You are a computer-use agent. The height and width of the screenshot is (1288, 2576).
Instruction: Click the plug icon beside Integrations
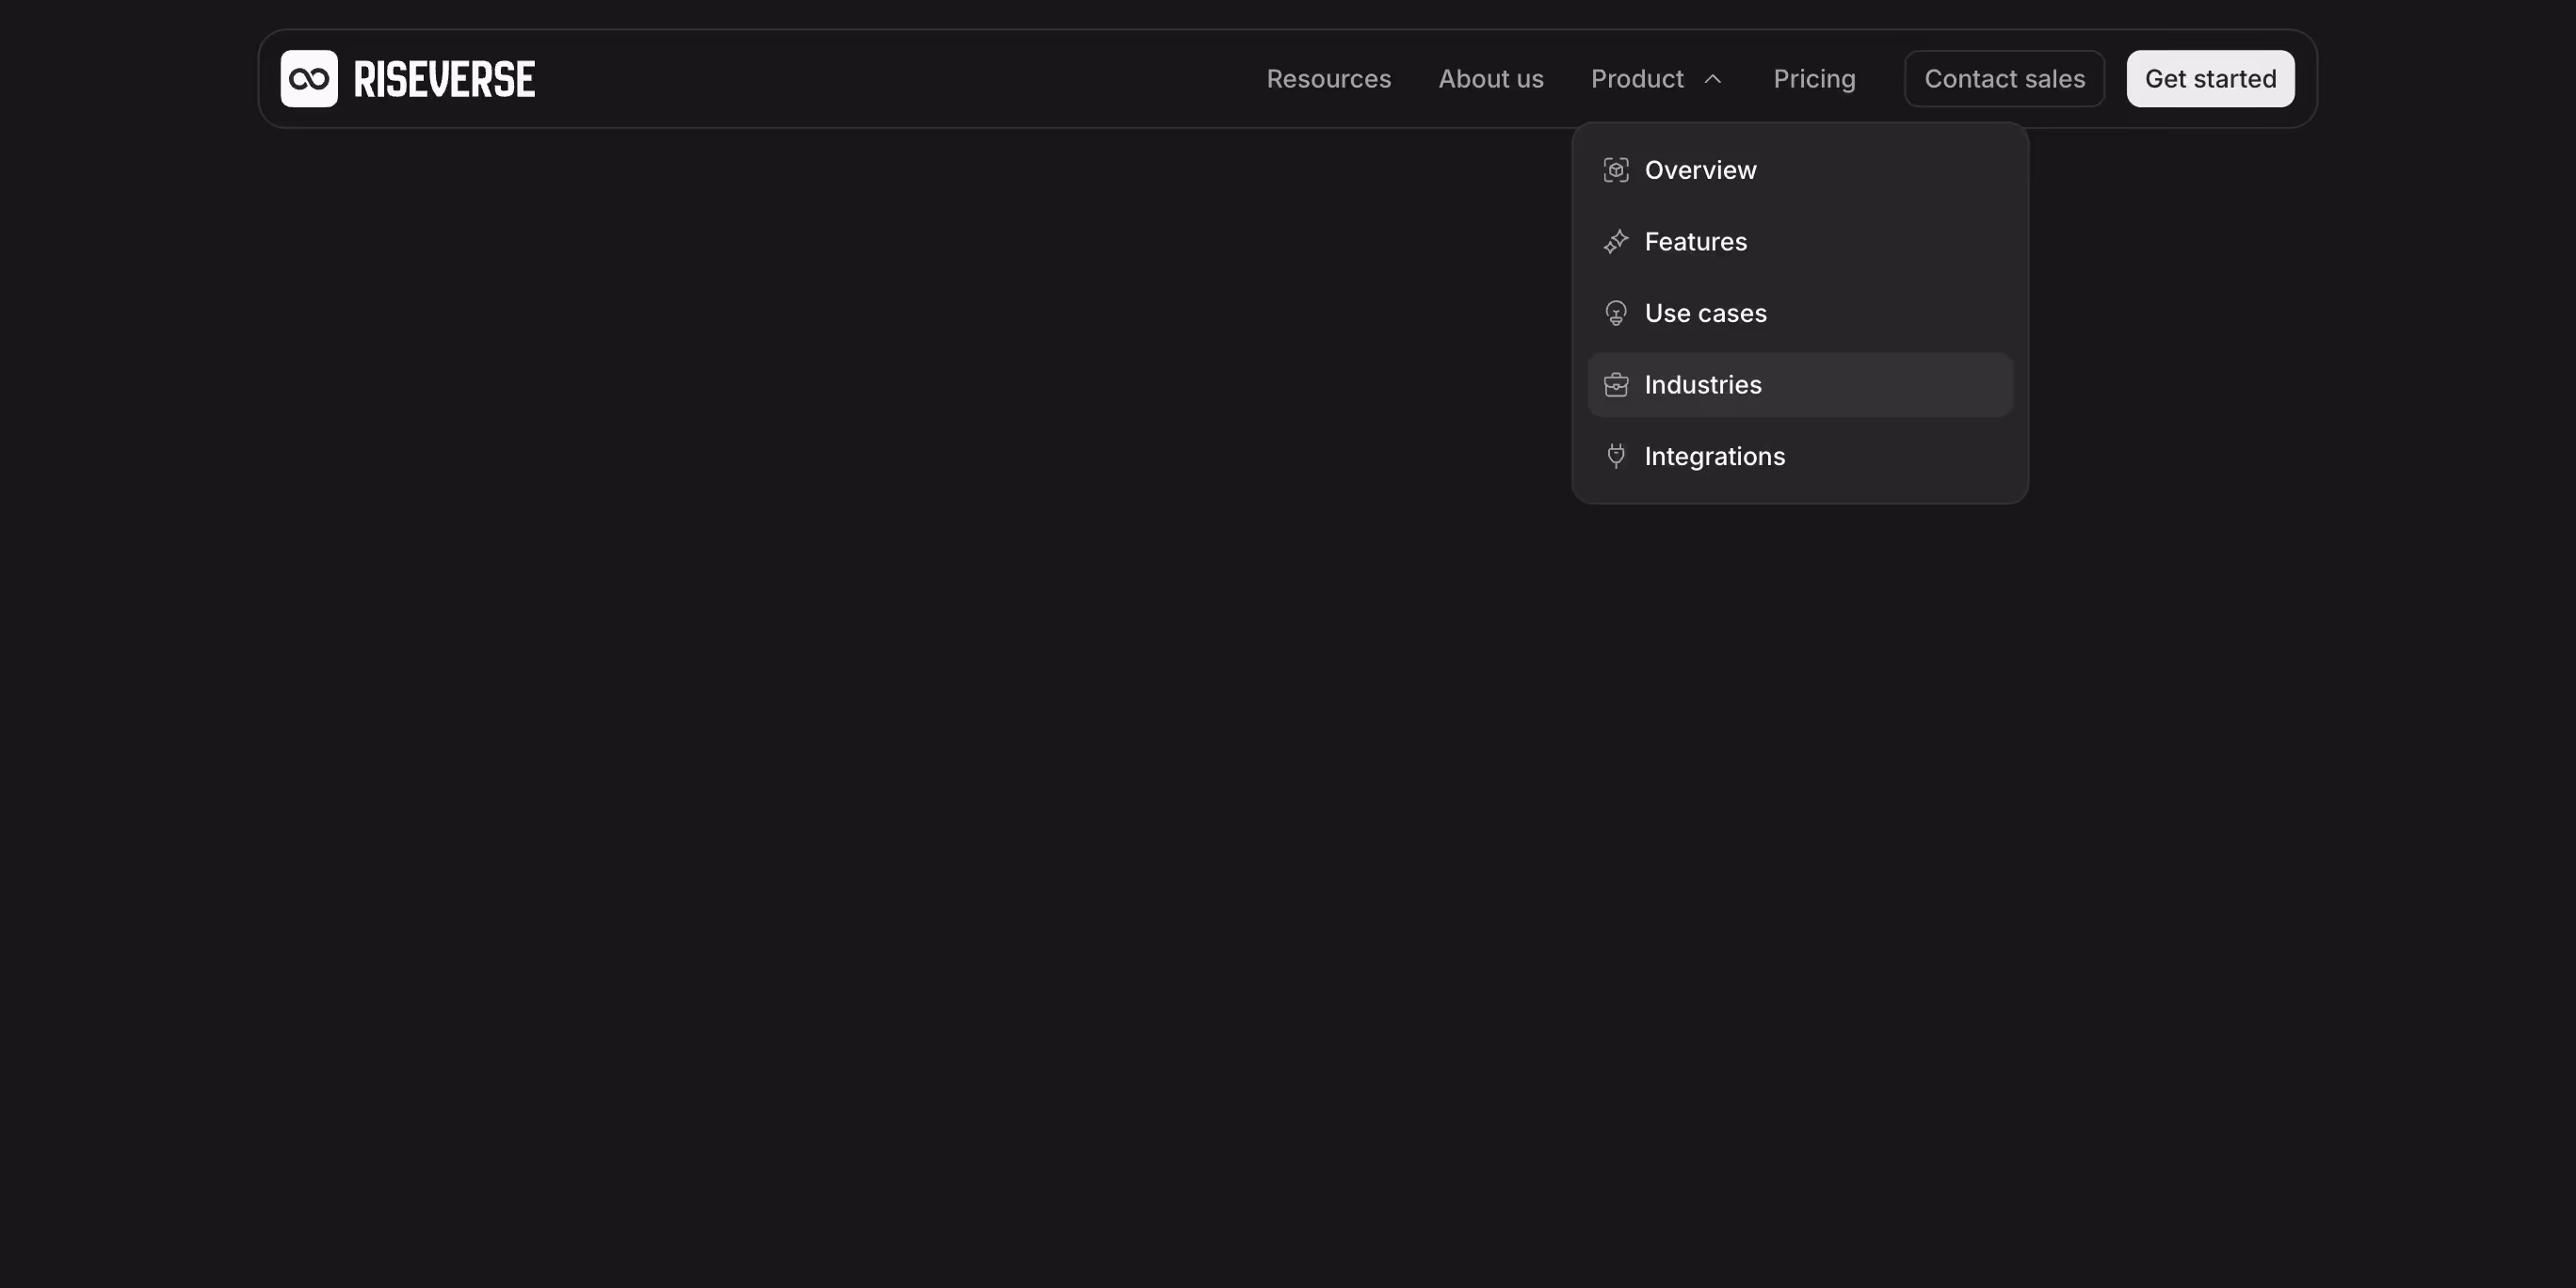[x=1616, y=456]
